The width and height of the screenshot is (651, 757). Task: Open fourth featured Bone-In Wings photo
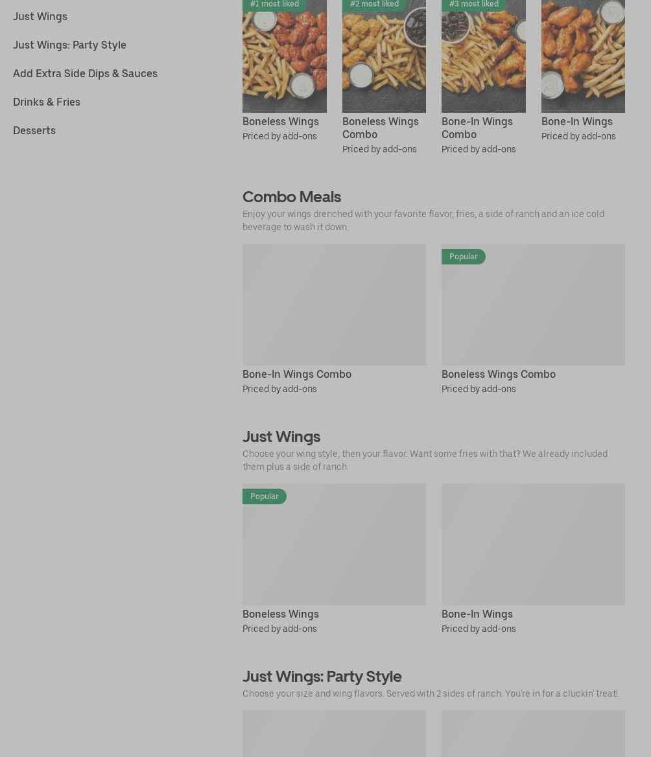(x=583, y=56)
